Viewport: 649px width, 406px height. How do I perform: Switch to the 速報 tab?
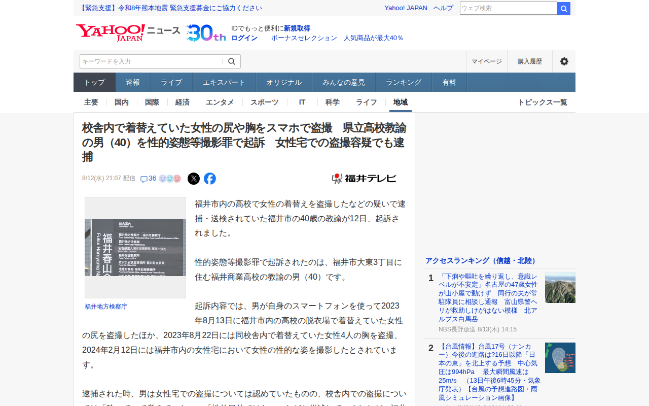(x=133, y=82)
